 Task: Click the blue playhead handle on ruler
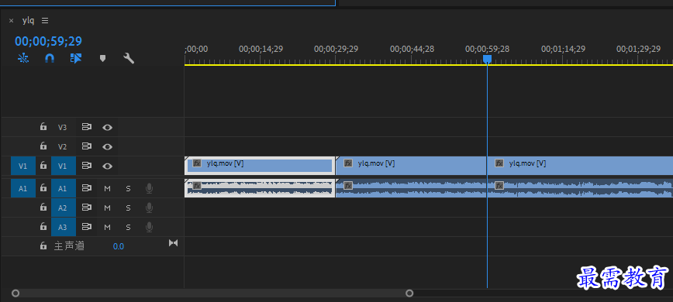click(487, 59)
